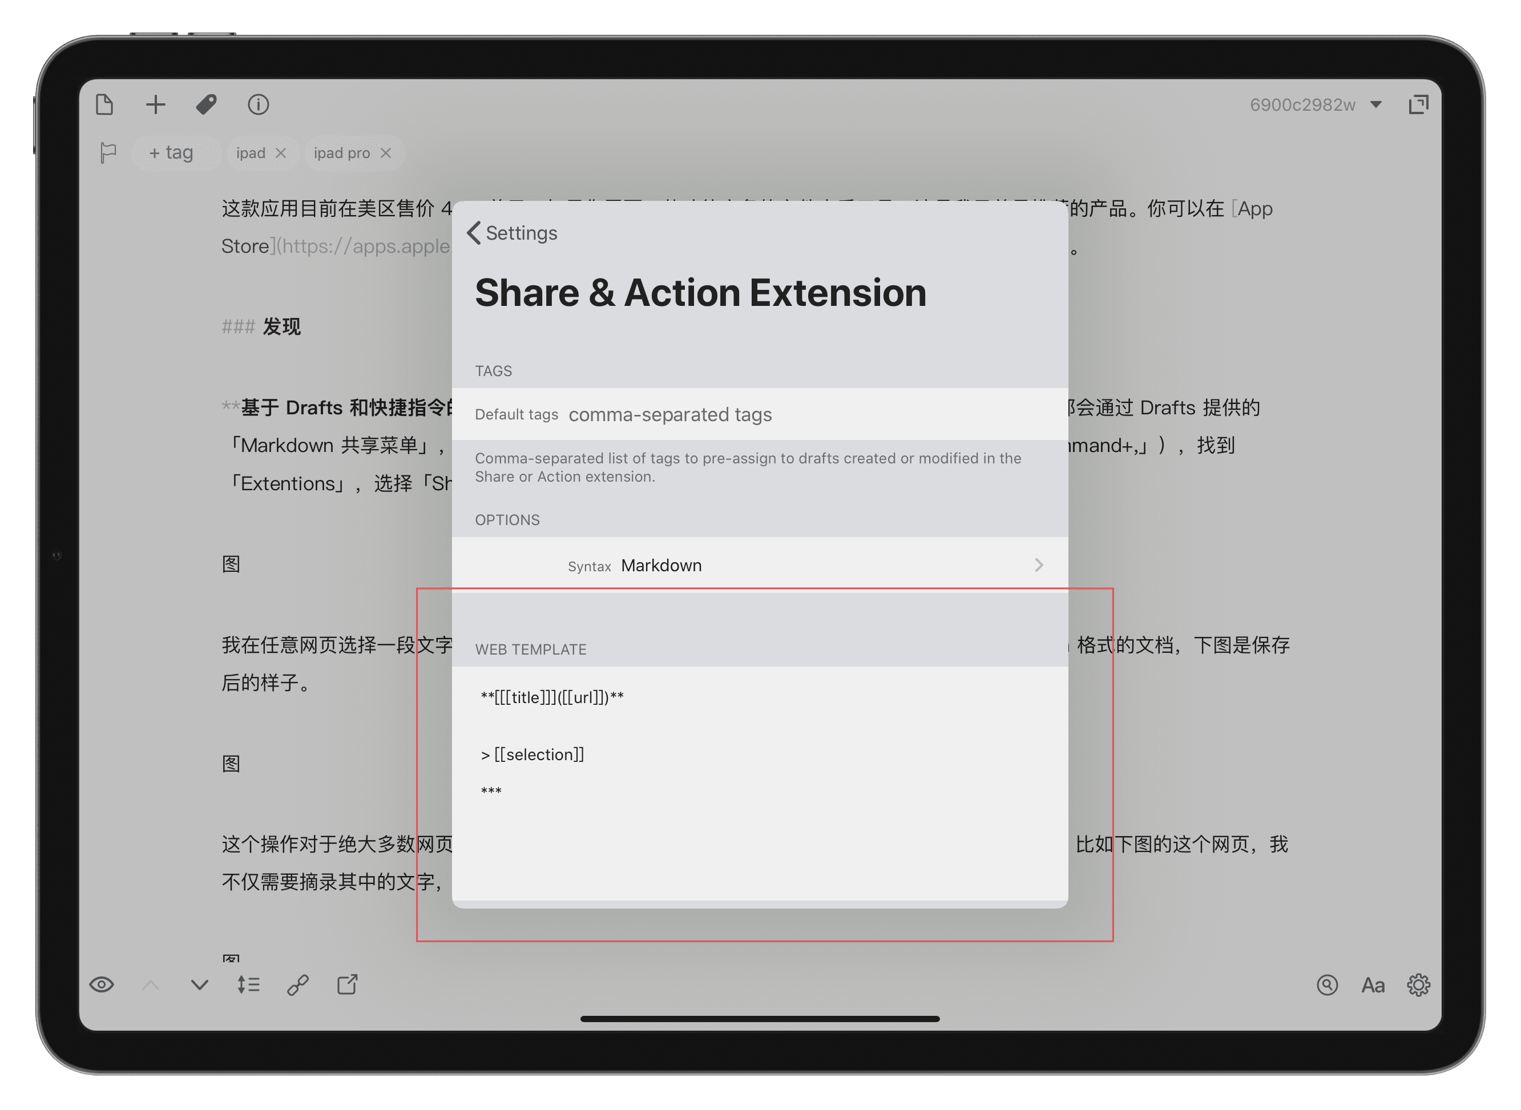The width and height of the screenshot is (1521, 1110).
Task: Toggle preview with the eye icon
Action: [x=102, y=985]
